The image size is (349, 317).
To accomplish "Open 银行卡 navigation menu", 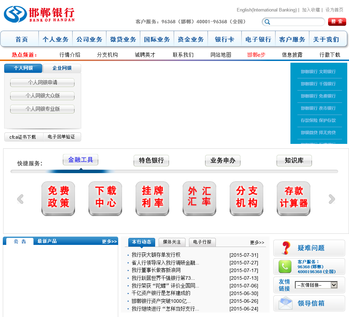I will [x=225, y=39].
